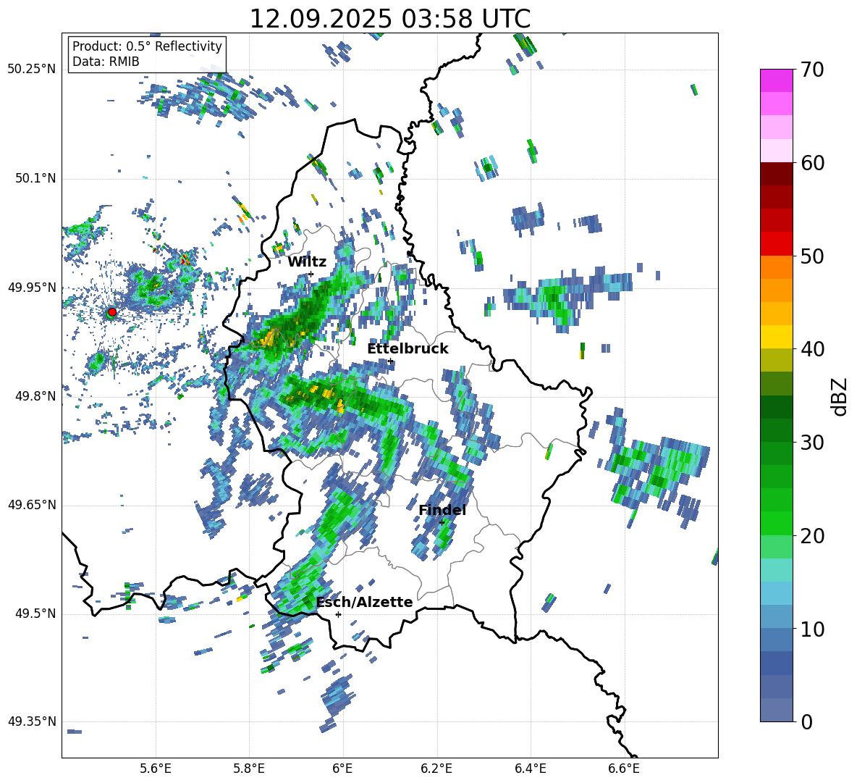This screenshot has width=857, height=783.
Task: Click the 49.5°N latitude label
Action: (x=35, y=614)
